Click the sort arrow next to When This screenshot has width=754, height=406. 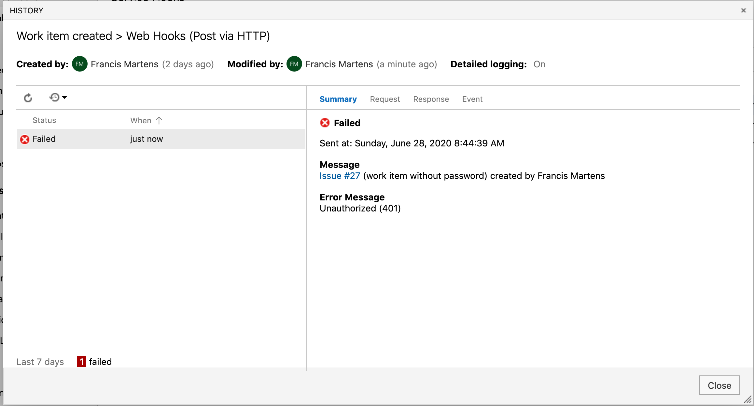tap(159, 121)
